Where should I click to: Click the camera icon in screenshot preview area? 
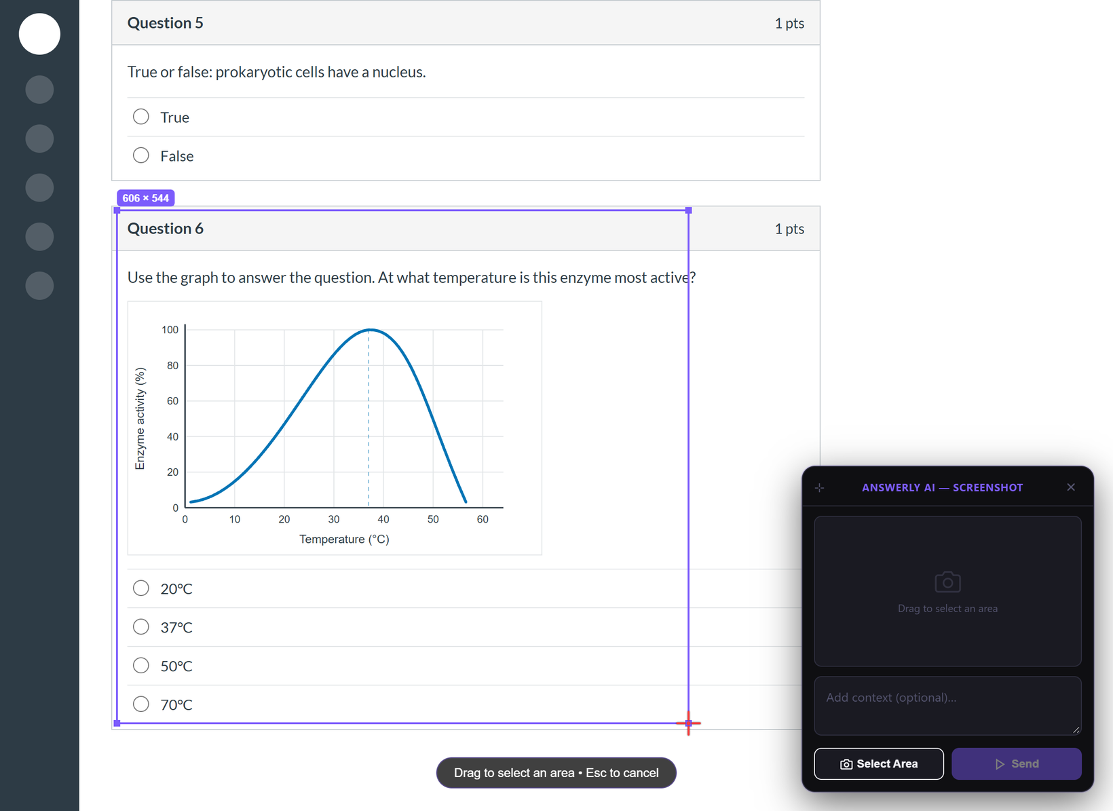click(x=948, y=582)
